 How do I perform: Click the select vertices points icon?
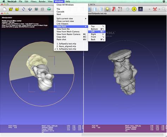[x=120, y=9]
